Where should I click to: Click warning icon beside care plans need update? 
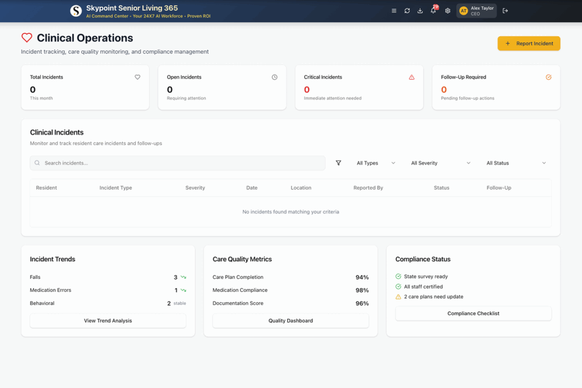(398, 297)
